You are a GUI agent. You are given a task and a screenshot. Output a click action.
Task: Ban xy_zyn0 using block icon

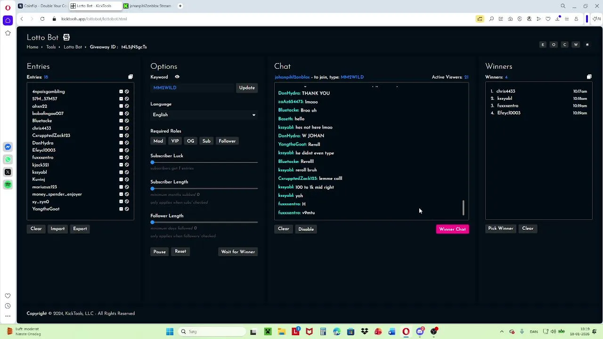127,202
